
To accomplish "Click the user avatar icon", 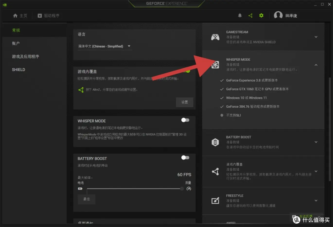I will 278,15.
